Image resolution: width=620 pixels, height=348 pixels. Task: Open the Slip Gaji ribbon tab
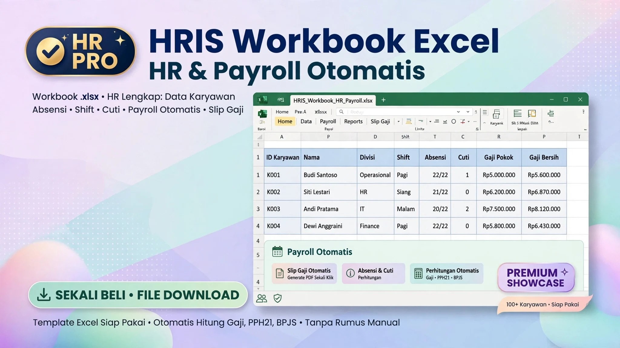click(380, 121)
